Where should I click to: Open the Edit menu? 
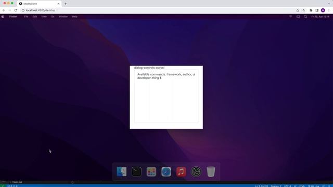point(35,16)
